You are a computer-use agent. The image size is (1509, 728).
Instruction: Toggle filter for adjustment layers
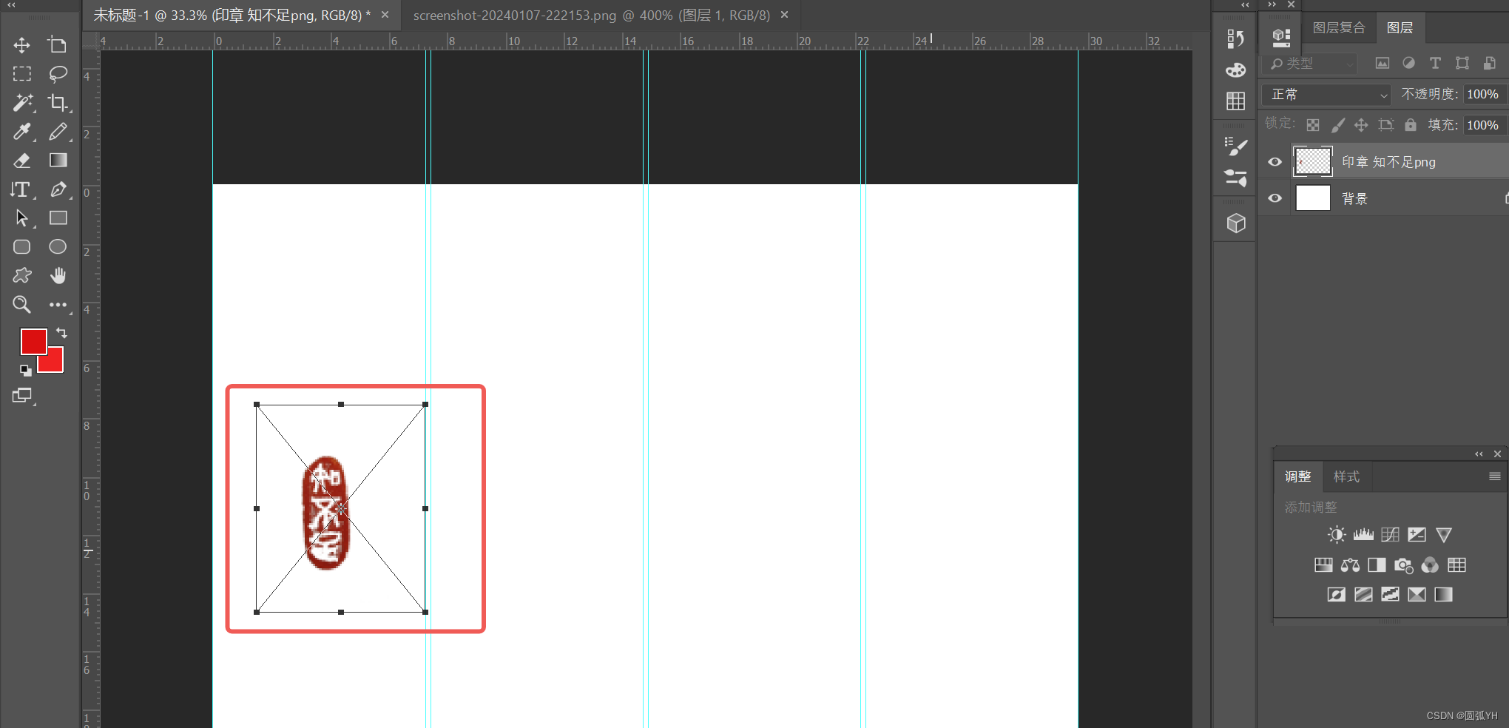click(x=1408, y=63)
